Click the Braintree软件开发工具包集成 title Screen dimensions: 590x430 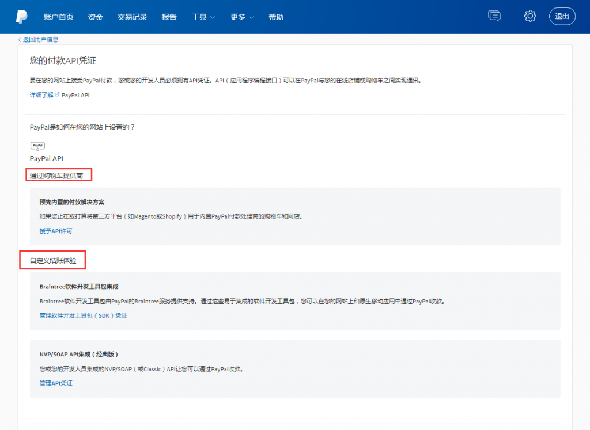[78, 287]
